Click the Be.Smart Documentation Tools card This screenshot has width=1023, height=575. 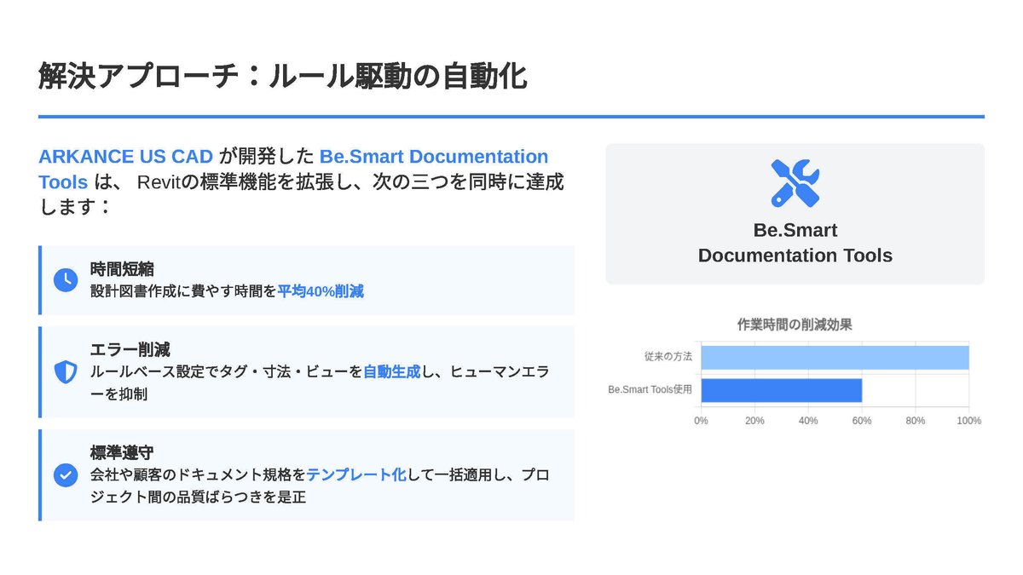click(x=795, y=212)
